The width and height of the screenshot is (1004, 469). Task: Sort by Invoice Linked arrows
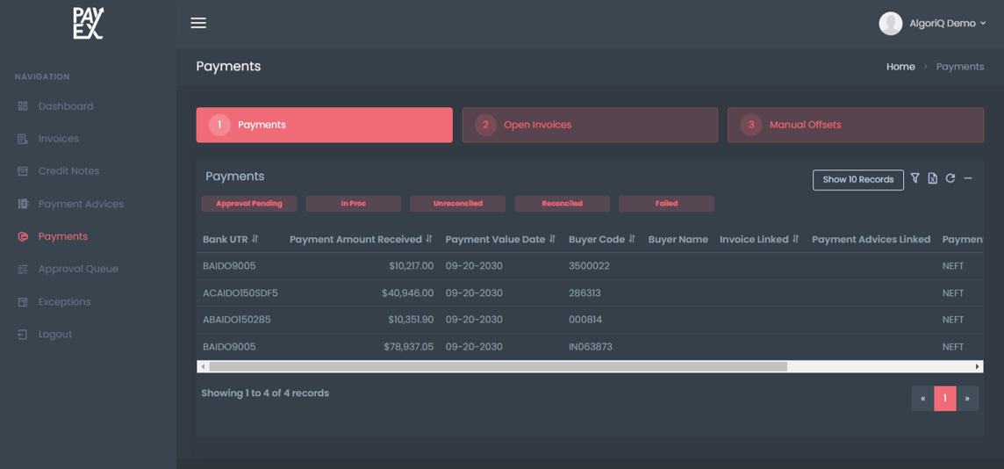pos(795,239)
